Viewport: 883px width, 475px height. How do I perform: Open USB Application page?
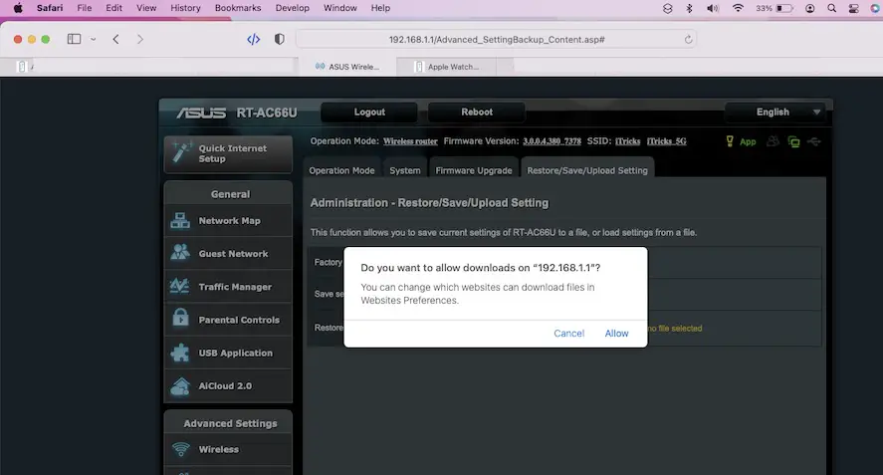pos(228,353)
